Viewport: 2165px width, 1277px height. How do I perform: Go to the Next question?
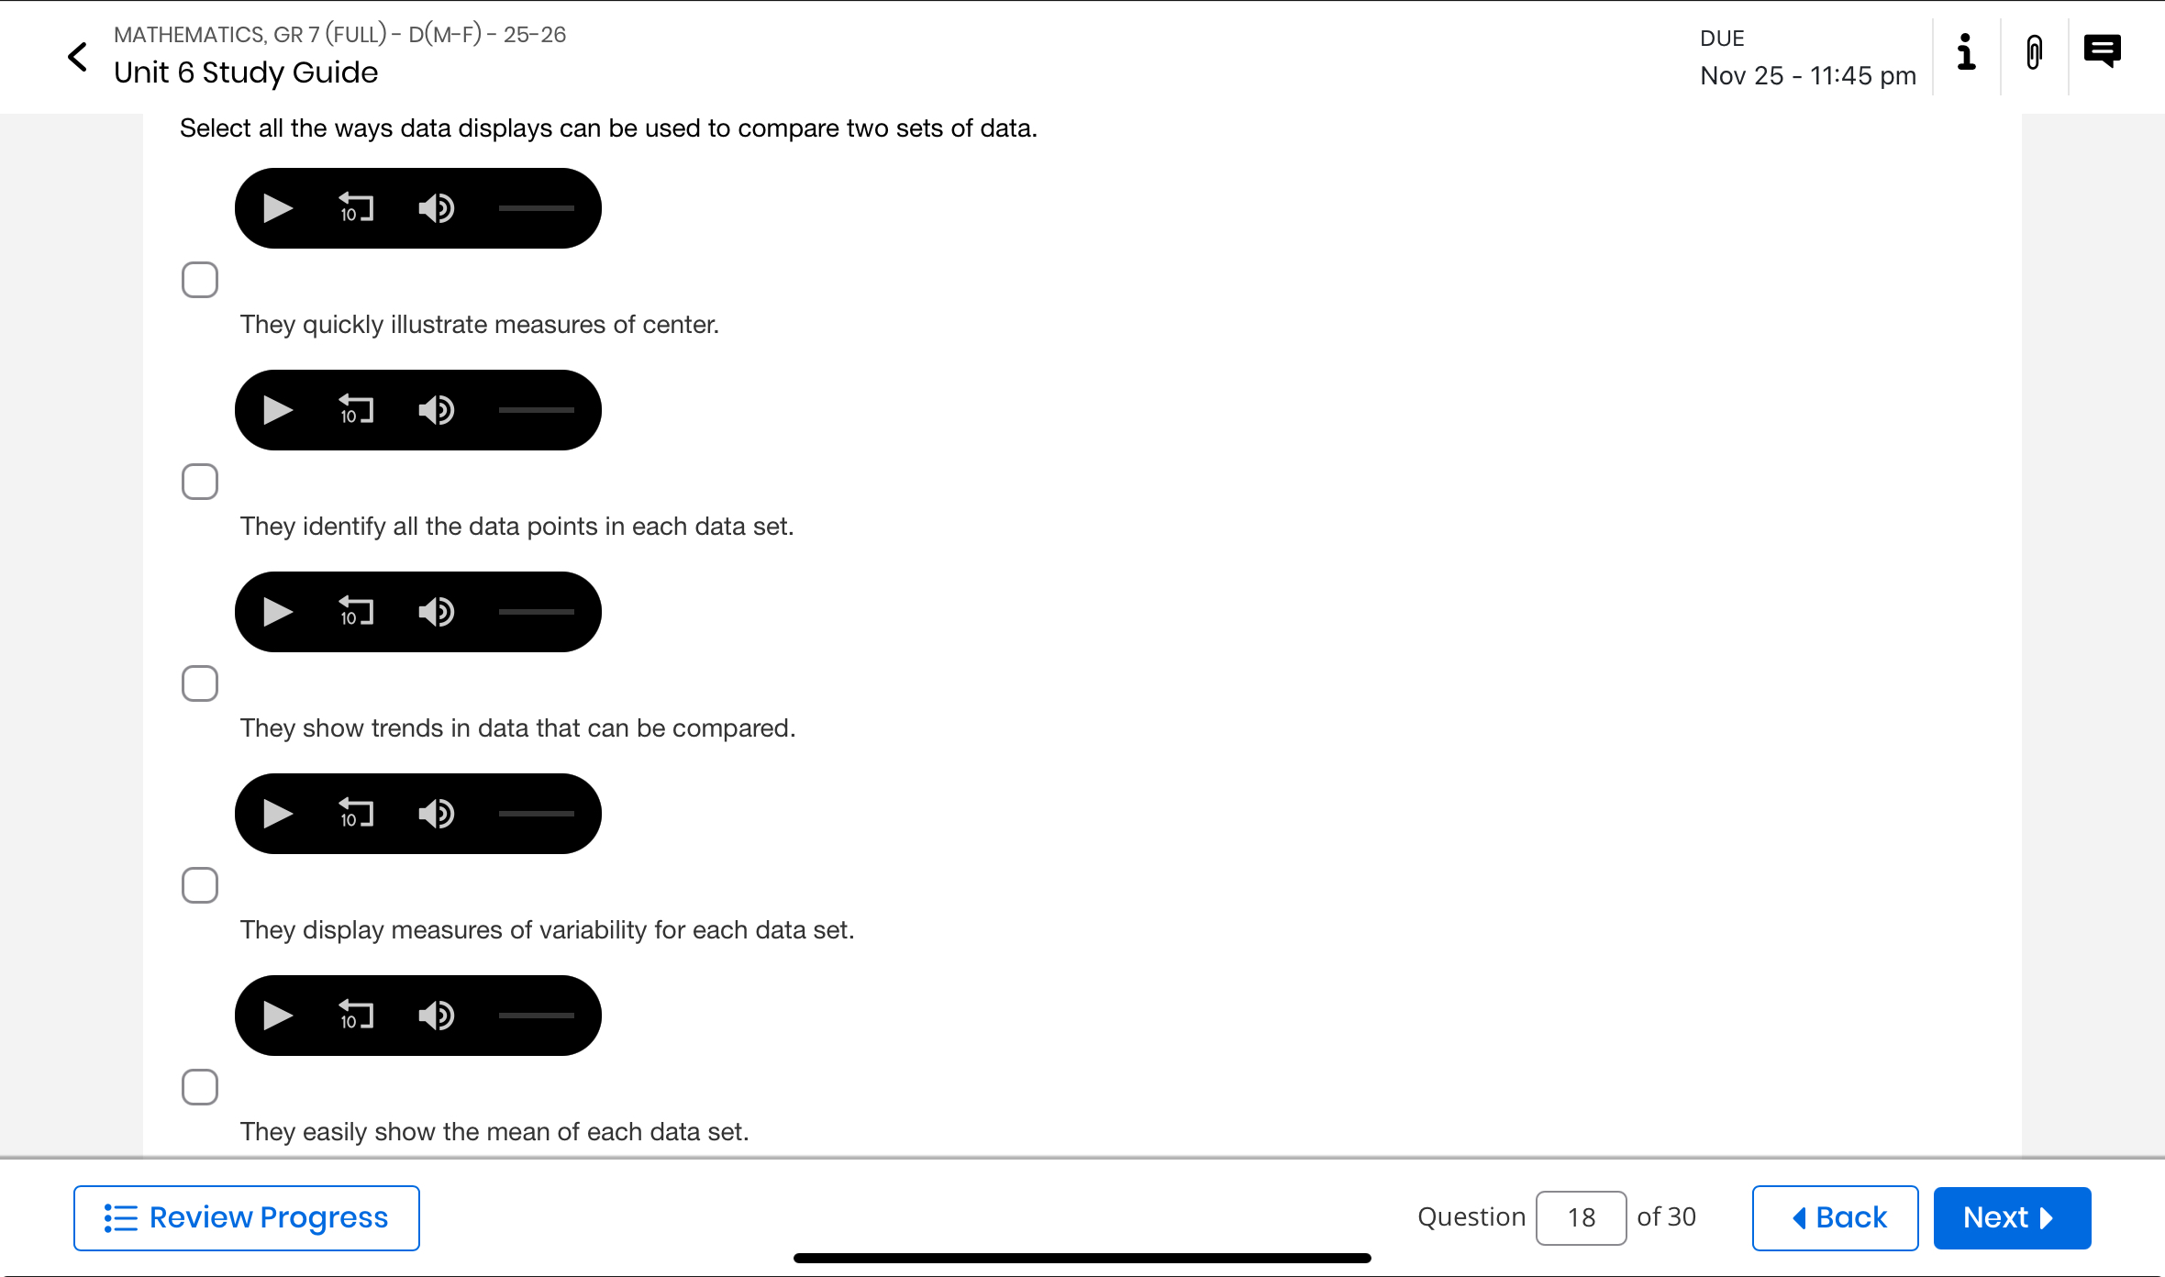(x=2012, y=1218)
